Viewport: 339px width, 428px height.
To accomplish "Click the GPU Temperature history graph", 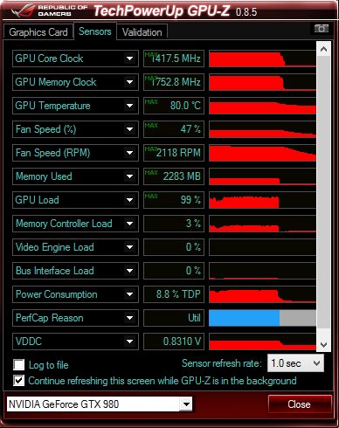I will point(262,106).
